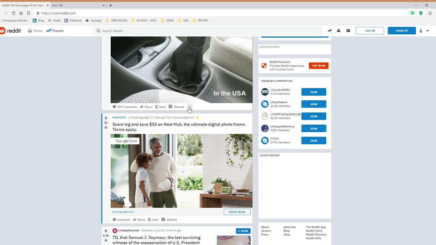Click the LOG IN button
The height and width of the screenshot is (245, 436).
click(370, 31)
